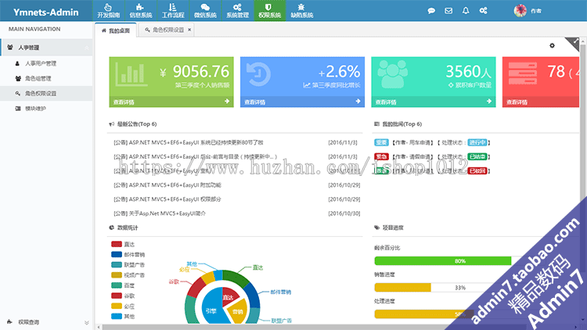587x330 pixels.
Task: Toggle the 联盟广告 legend entry
Action: (128, 265)
